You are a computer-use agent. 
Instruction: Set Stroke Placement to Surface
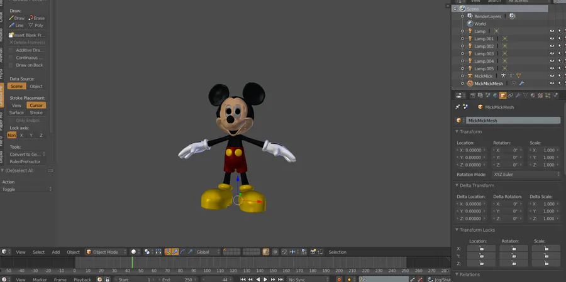pos(16,112)
